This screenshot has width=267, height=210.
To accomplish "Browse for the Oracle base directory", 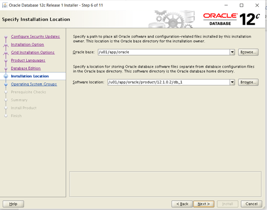I will pyautogui.click(x=248, y=52).
